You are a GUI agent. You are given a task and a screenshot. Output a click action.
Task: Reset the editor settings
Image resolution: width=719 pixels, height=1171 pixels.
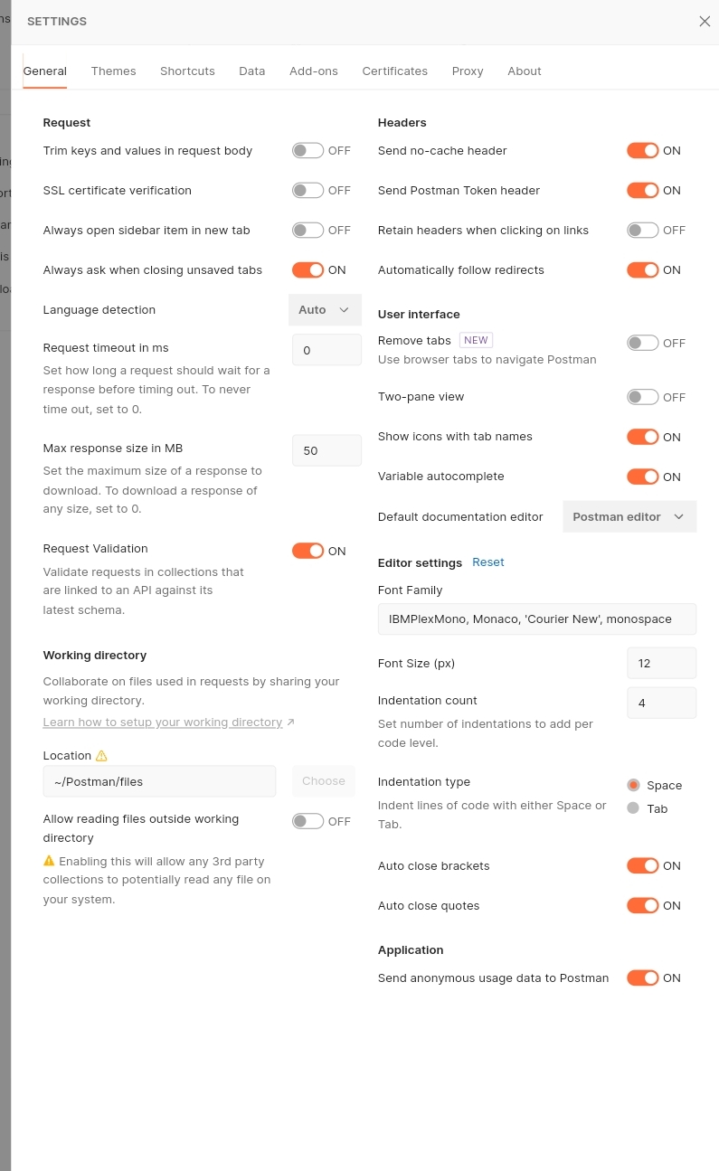click(487, 561)
